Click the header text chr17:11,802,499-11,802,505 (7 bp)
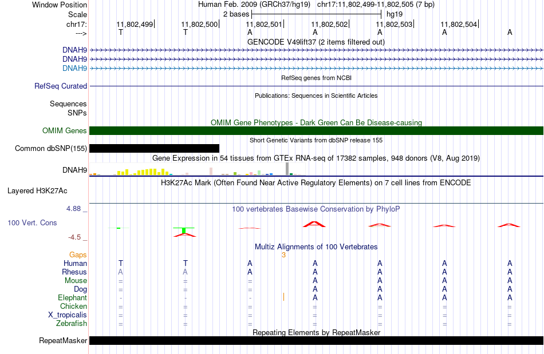 click(376, 5)
